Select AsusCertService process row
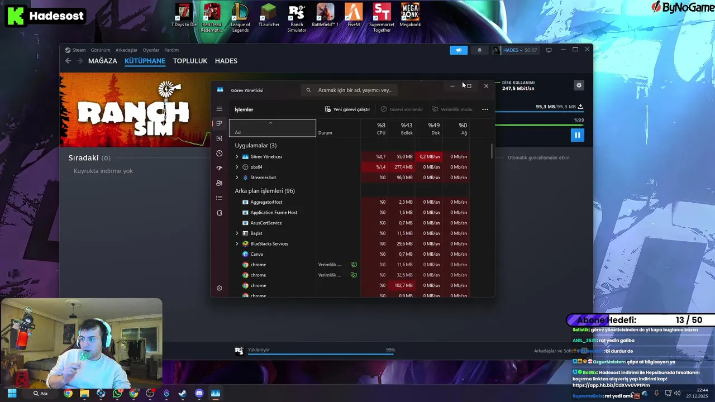The image size is (715, 402). point(350,223)
